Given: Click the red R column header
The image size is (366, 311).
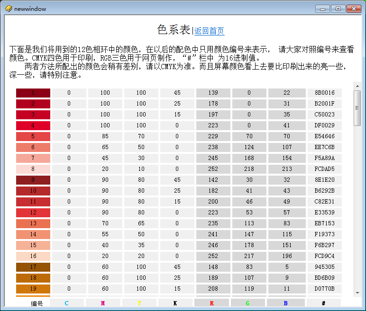Looking at the screenshot, I should 211,303.
